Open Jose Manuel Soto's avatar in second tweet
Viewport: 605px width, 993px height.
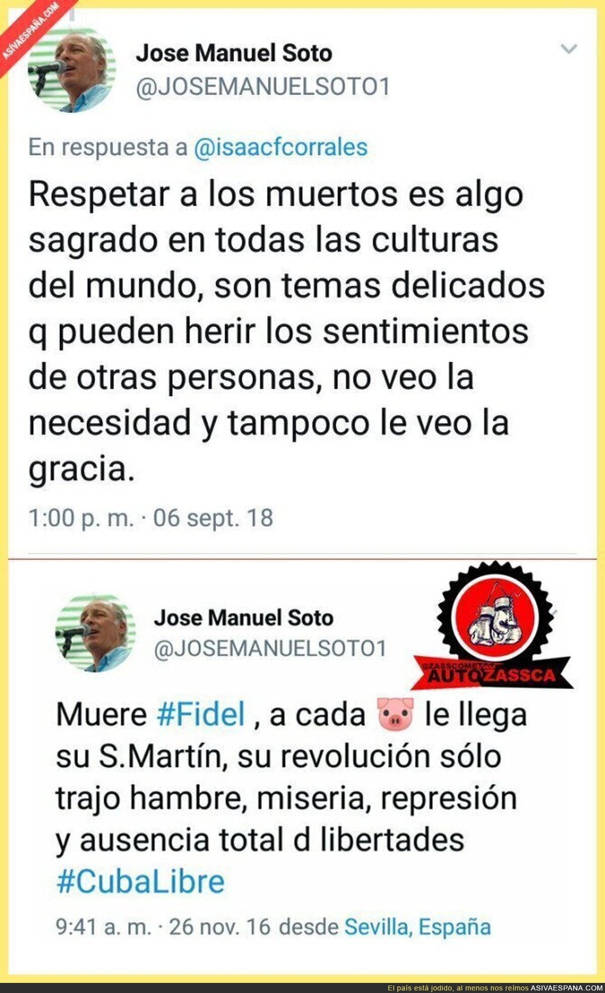tap(95, 633)
